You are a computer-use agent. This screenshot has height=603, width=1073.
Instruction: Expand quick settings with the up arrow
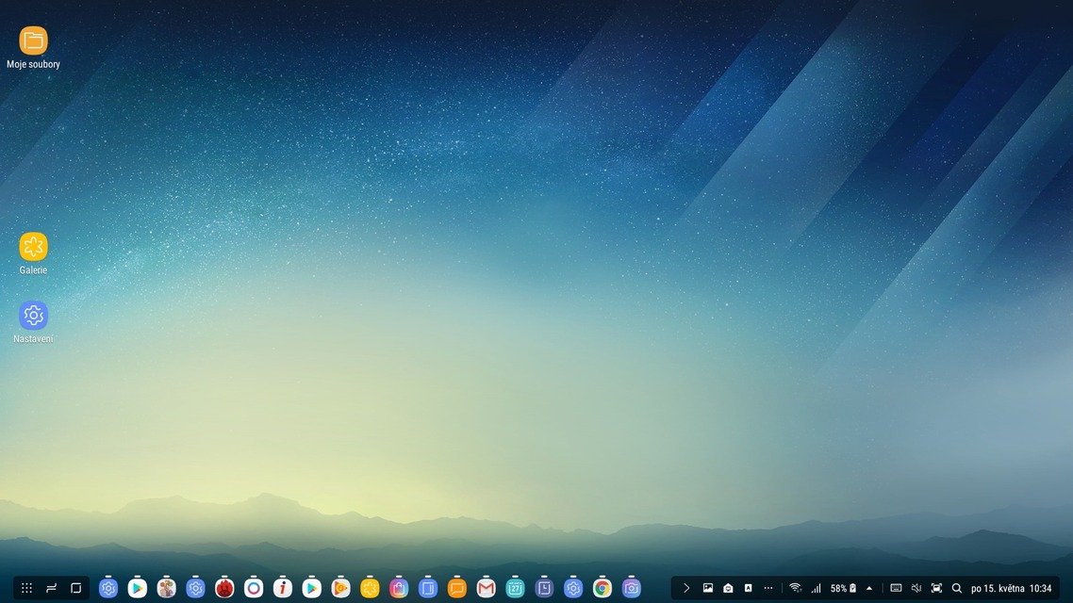point(869,588)
